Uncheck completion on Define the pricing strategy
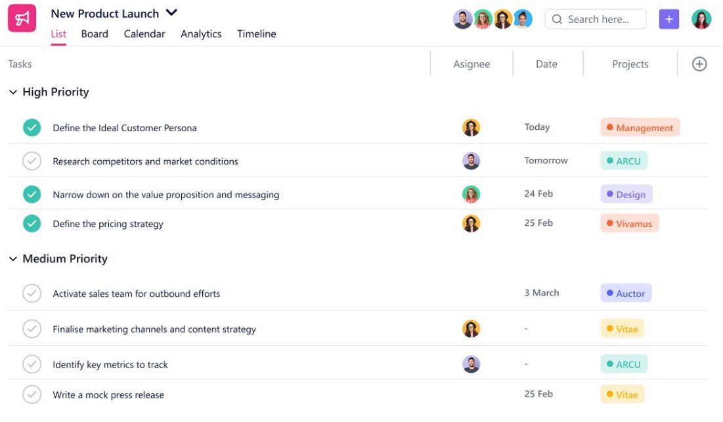 (32, 223)
